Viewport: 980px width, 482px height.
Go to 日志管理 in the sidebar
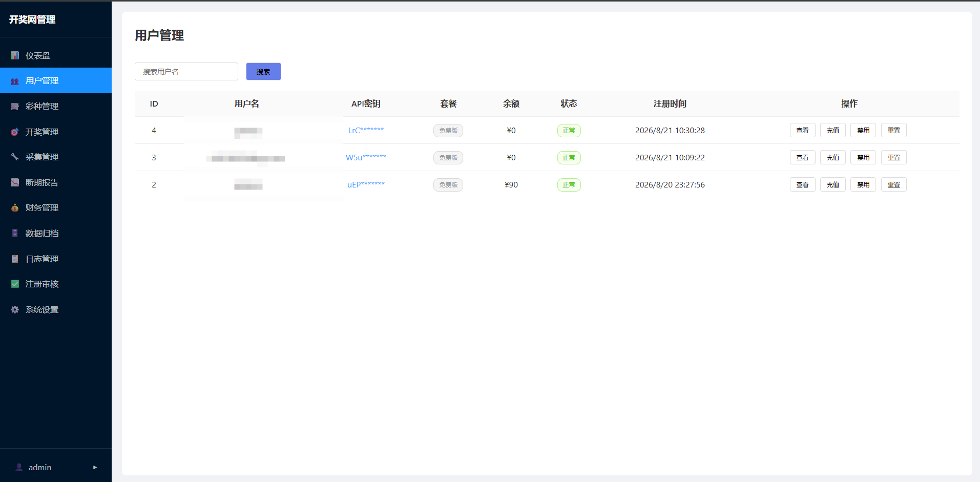tap(56, 259)
